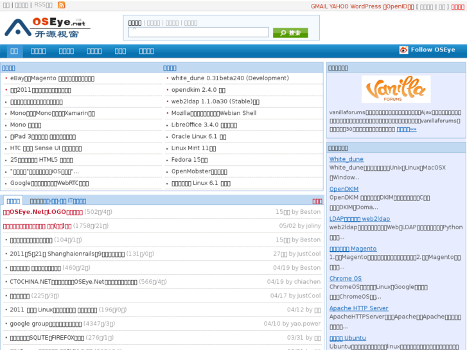Image resolution: width=467 pixels, height=350 pixels.
Task: Open HTC Sense UI news article
Action: pos(46,148)
